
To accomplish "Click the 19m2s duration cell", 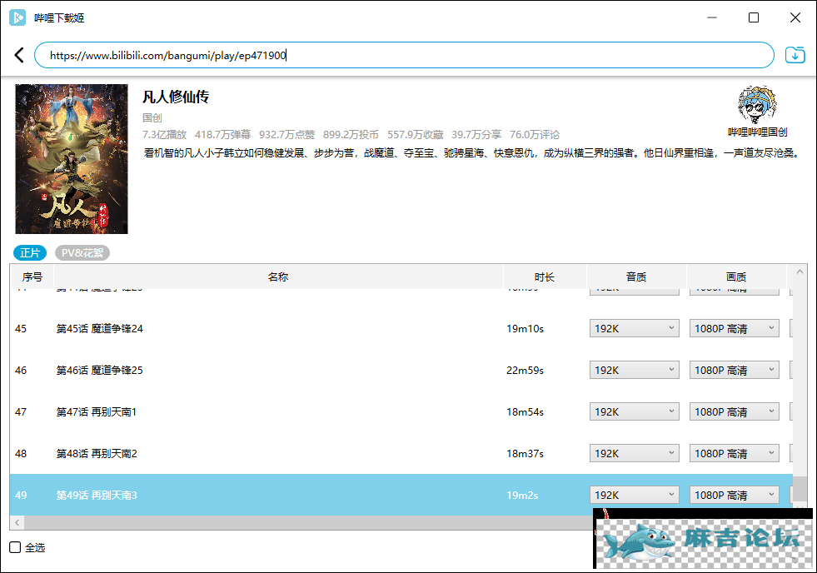I will [522, 496].
